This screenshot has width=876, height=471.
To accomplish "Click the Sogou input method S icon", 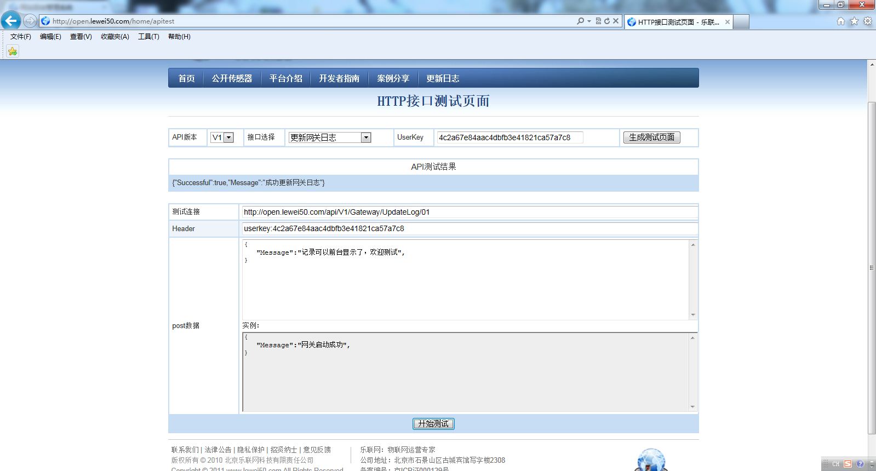I will tap(848, 464).
